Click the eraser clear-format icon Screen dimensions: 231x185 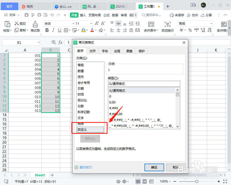(101, 30)
